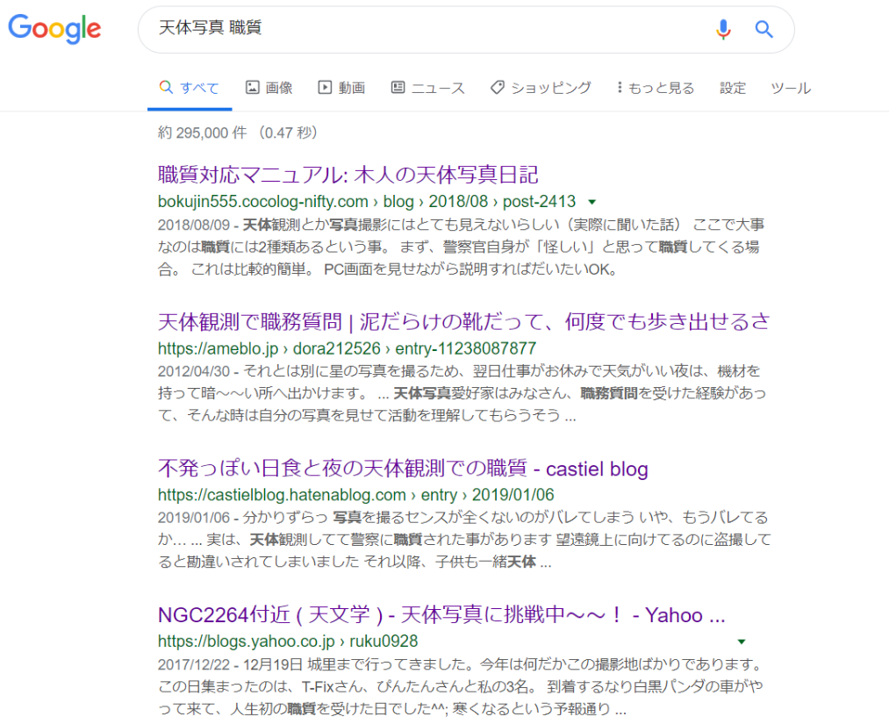Expand dropdown arrow next to Yahoo blogs URL
Screen dimensions: 889x717
coord(741,642)
